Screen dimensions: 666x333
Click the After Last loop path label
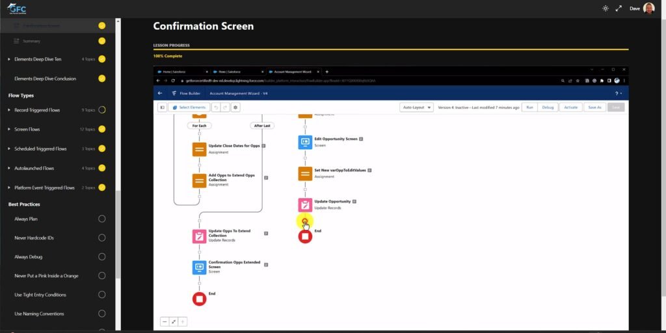262,126
